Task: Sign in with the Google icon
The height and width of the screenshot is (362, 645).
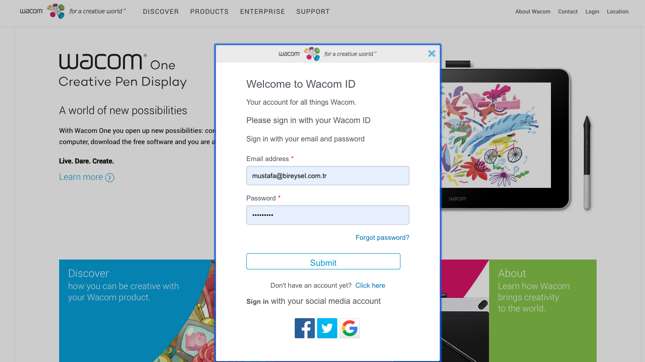Action: [349, 328]
